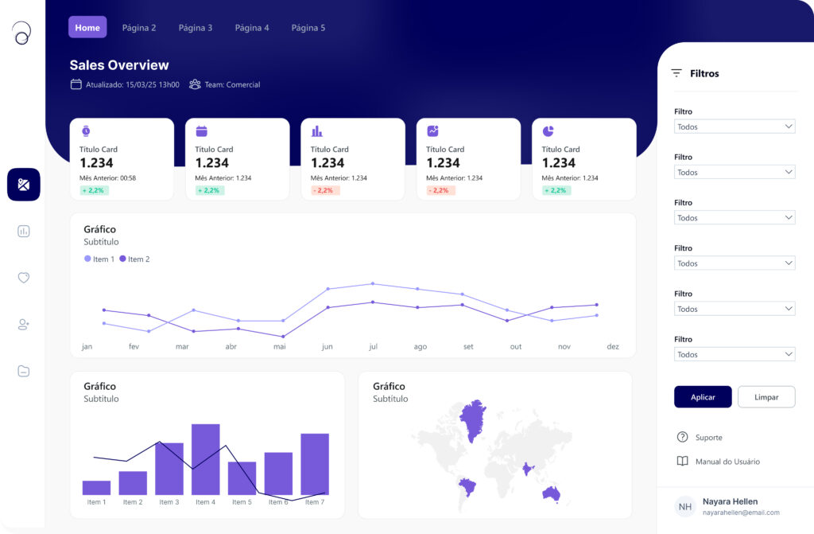This screenshot has height=534, width=814.
Task: Click the Filtros filter icon
Action: 676,73
